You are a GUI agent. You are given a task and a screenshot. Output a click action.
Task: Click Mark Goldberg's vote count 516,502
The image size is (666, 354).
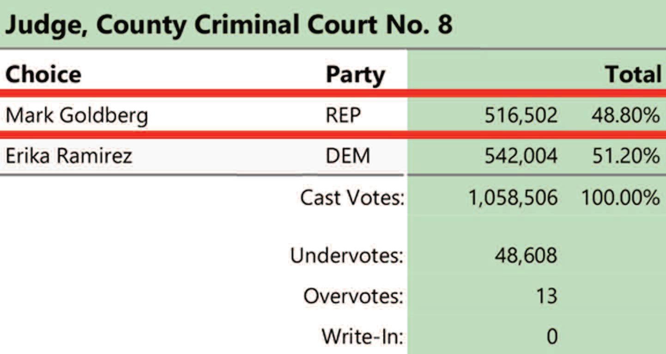pyautogui.click(x=521, y=115)
